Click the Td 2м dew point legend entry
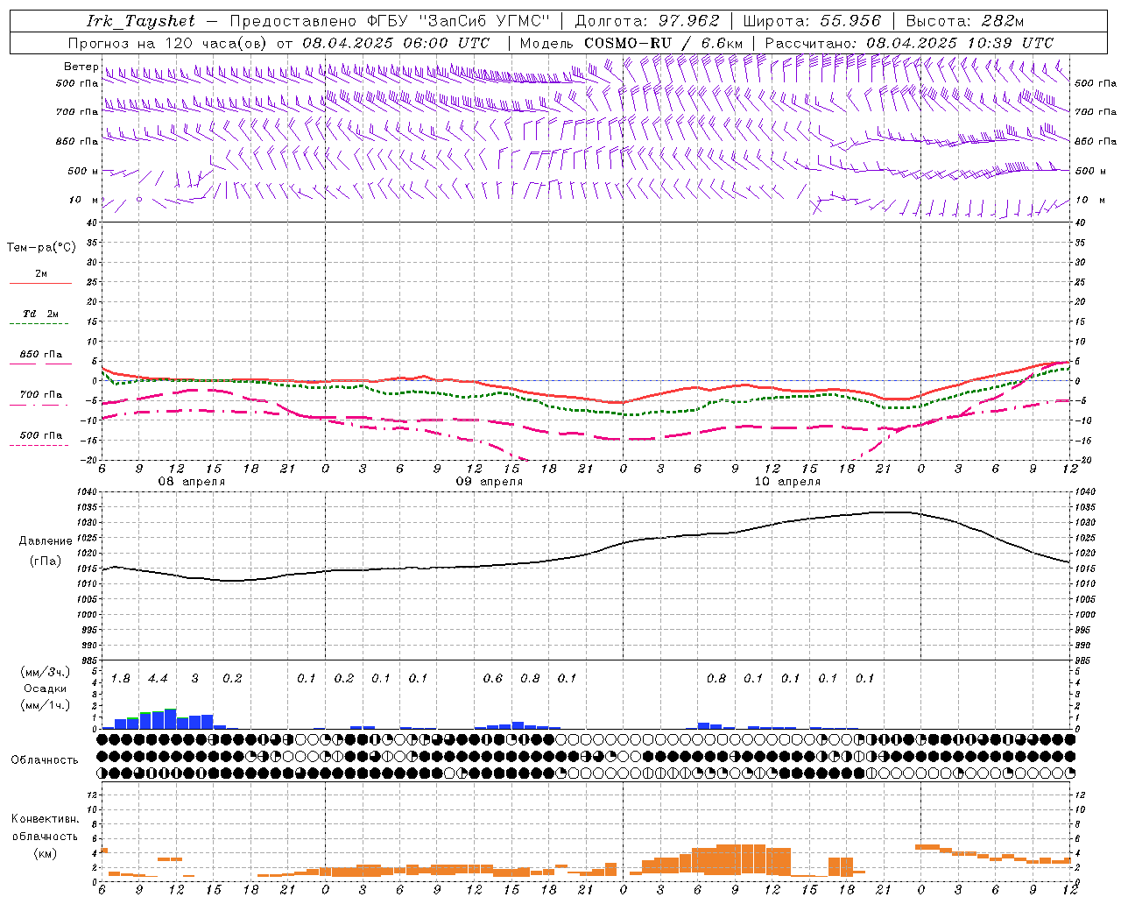Image resolution: width=1121 pixels, height=897 pixels. (x=41, y=314)
